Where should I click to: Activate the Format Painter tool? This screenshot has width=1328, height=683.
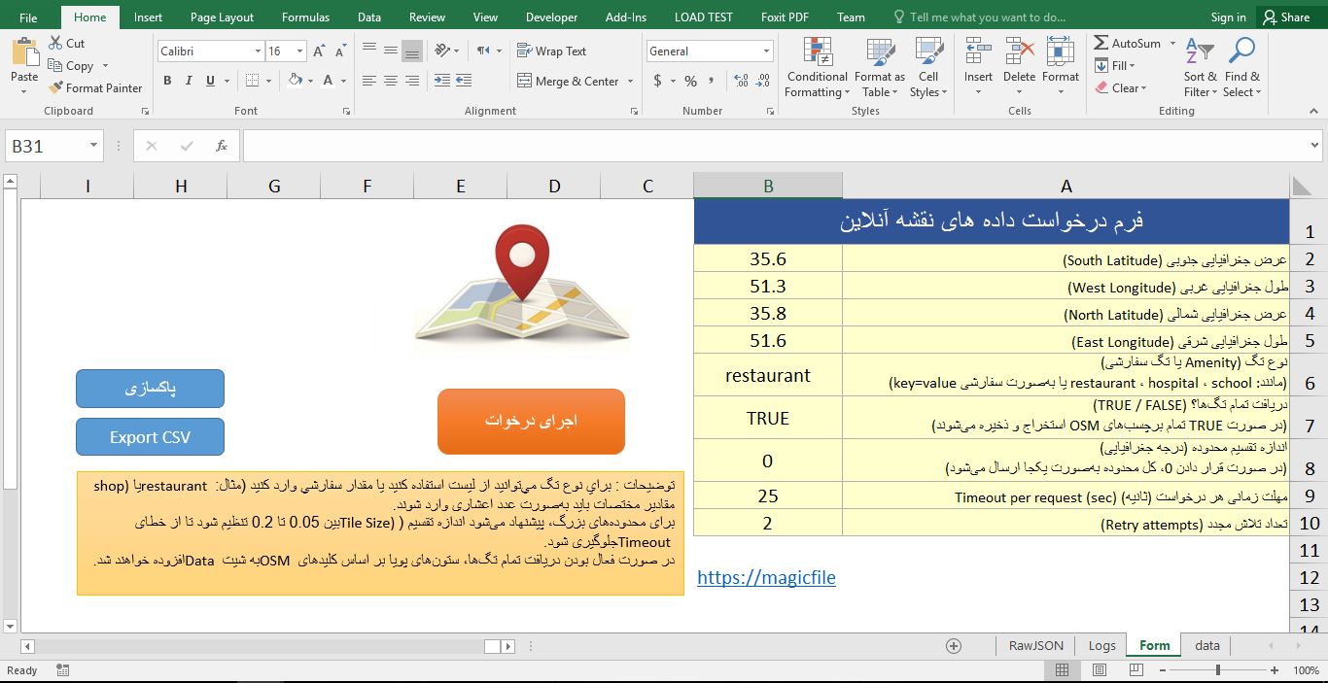(x=95, y=87)
